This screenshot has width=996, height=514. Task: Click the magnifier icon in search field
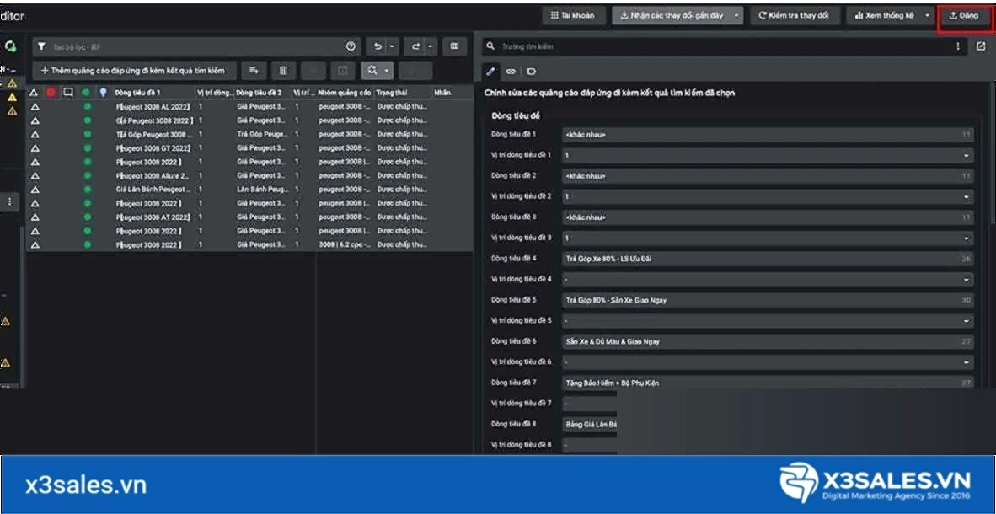click(490, 46)
